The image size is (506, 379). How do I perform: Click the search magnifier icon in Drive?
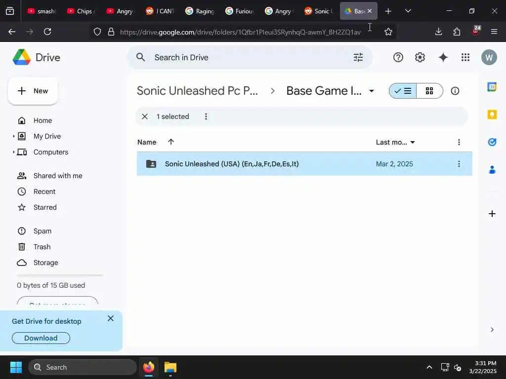(140, 57)
